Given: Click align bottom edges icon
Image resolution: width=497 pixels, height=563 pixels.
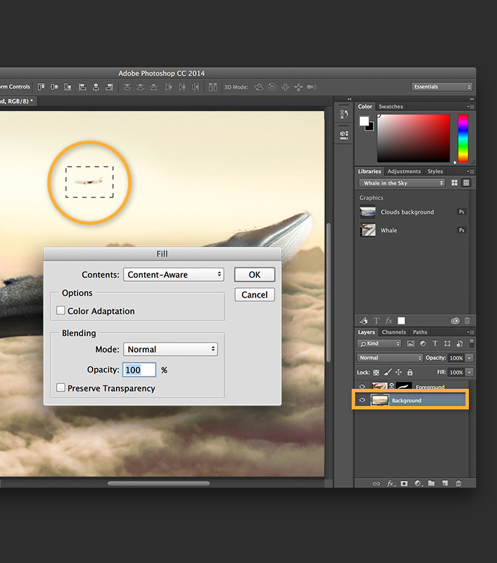Looking at the screenshot, I should tap(67, 87).
